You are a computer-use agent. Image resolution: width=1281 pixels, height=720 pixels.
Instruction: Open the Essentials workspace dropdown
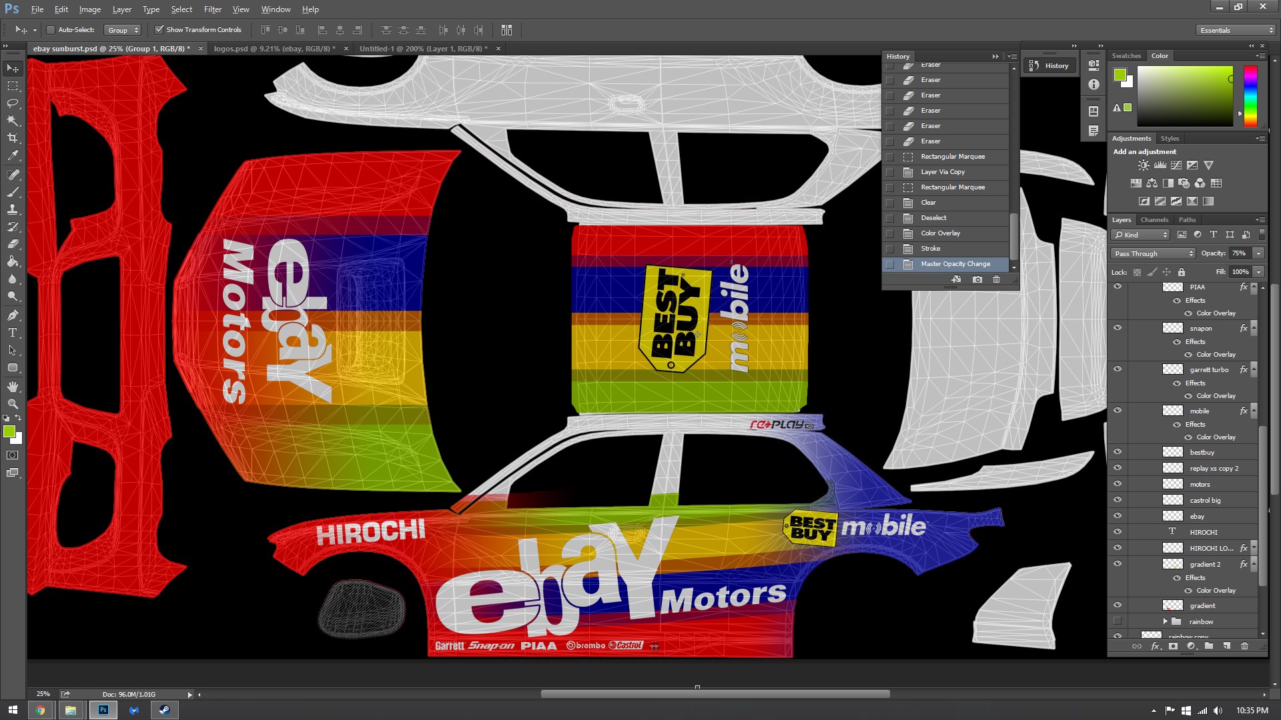tap(1236, 30)
